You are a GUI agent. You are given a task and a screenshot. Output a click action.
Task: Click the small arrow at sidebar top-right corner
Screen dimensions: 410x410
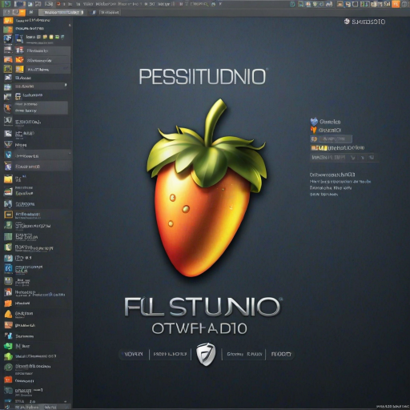tap(70, 25)
